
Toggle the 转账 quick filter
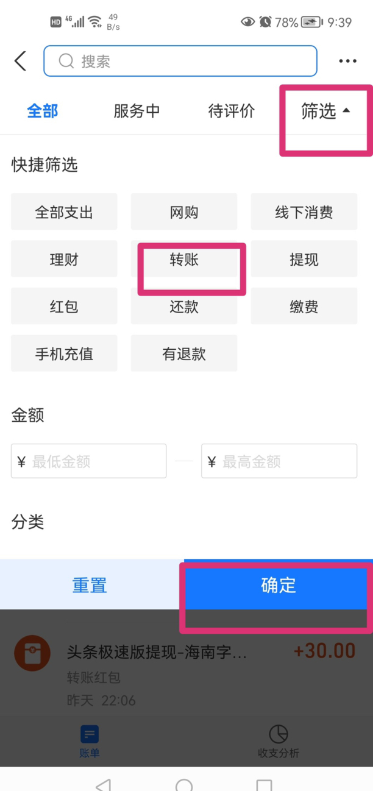184,260
